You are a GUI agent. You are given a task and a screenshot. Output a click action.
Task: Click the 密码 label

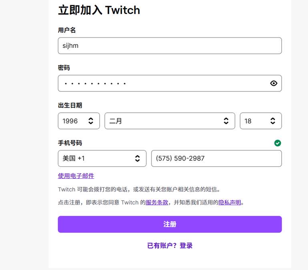click(64, 68)
